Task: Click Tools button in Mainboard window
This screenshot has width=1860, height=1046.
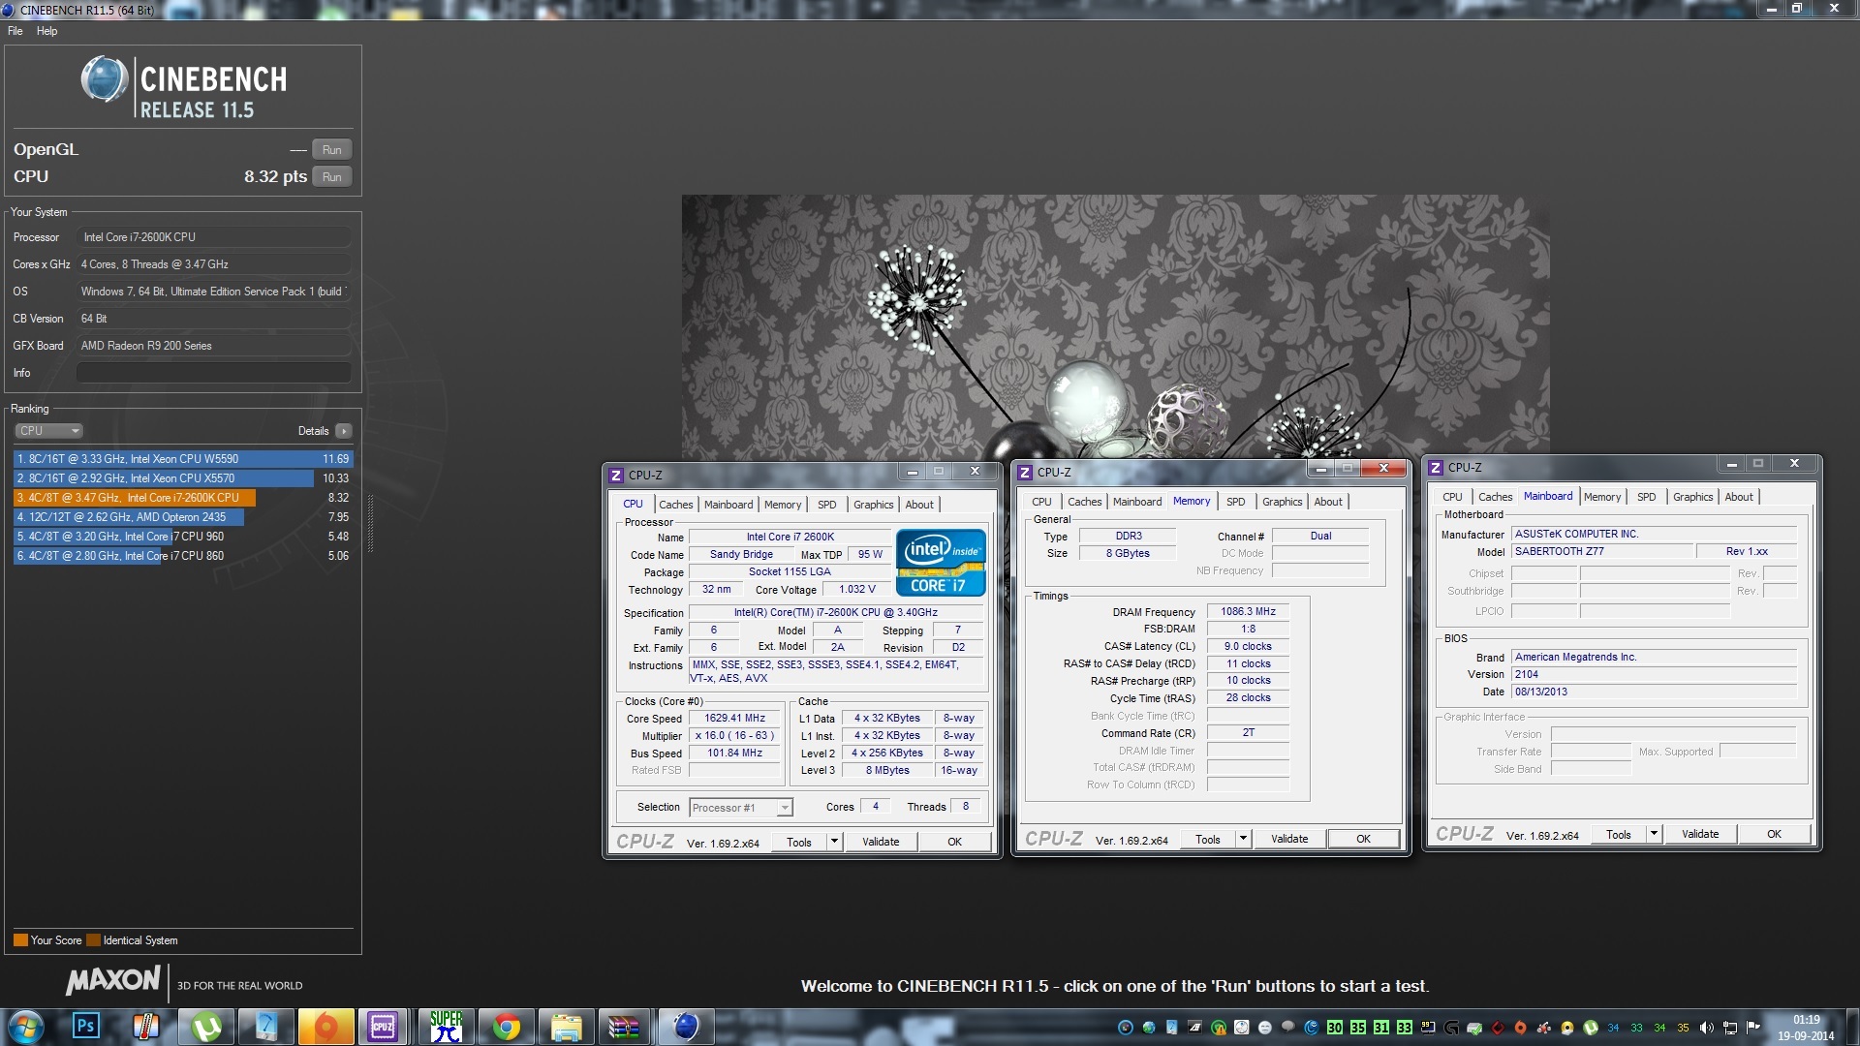Action: click(1619, 834)
